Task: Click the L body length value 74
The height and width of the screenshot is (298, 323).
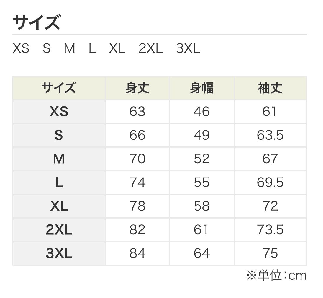Action: [x=137, y=183]
